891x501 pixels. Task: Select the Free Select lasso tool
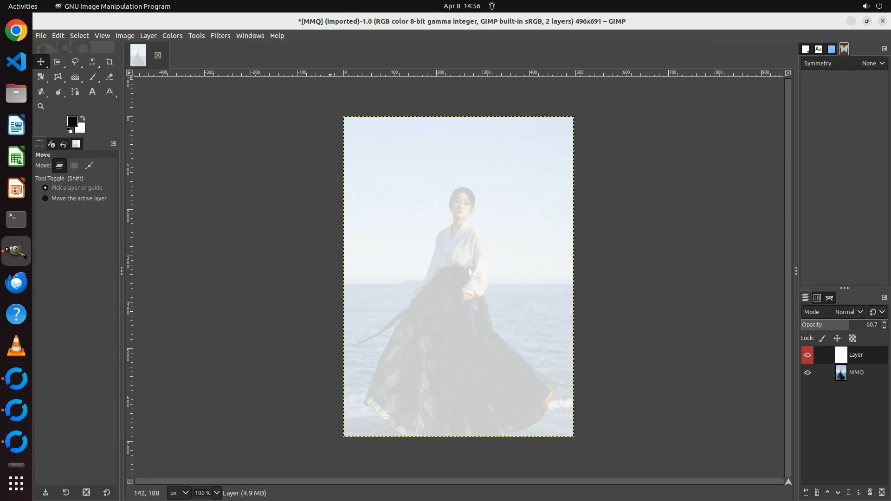pos(75,62)
